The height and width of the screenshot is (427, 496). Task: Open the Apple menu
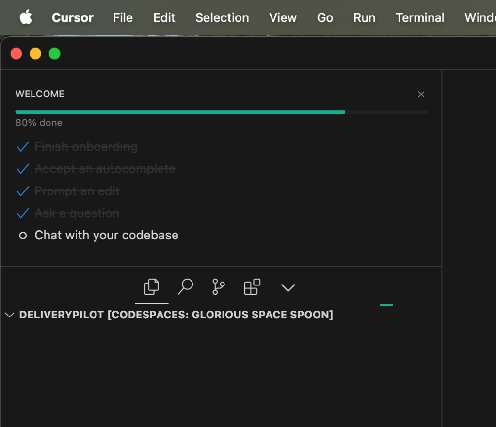click(x=26, y=17)
